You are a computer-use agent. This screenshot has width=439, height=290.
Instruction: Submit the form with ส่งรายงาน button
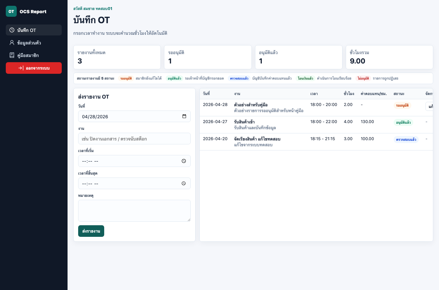pyautogui.click(x=91, y=231)
